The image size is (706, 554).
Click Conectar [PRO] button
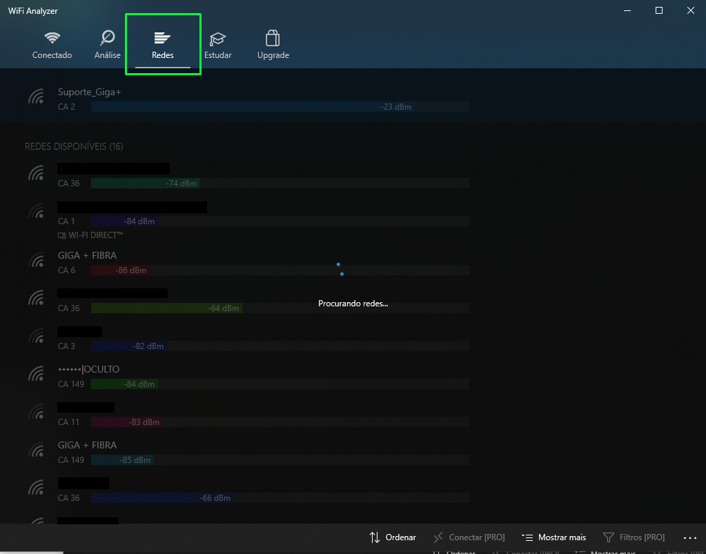coord(469,537)
